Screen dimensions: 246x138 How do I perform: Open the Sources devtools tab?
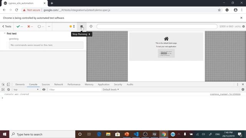(46, 84)
